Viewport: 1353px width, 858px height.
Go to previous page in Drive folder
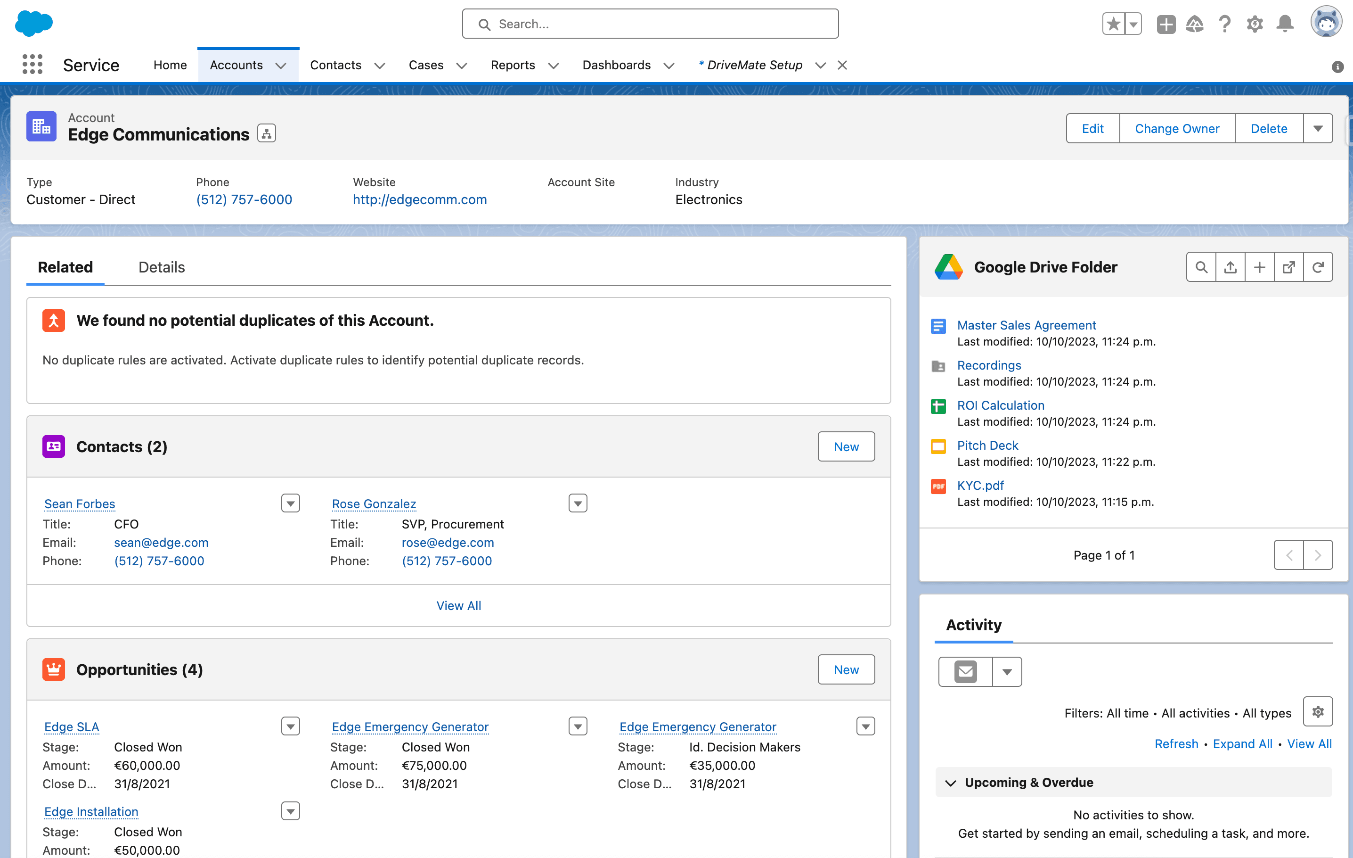pyautogui.click(x=1289, y=555)
